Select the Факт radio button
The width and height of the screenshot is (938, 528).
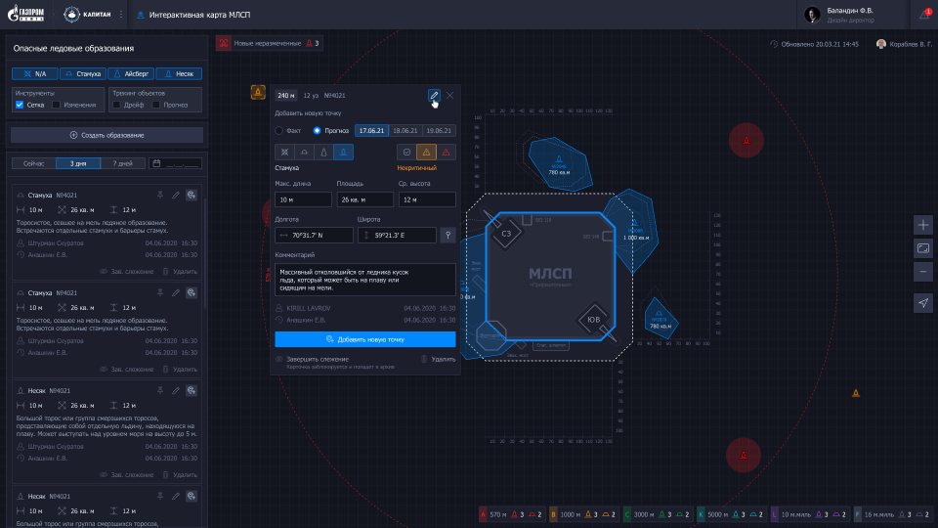(279, 130)
